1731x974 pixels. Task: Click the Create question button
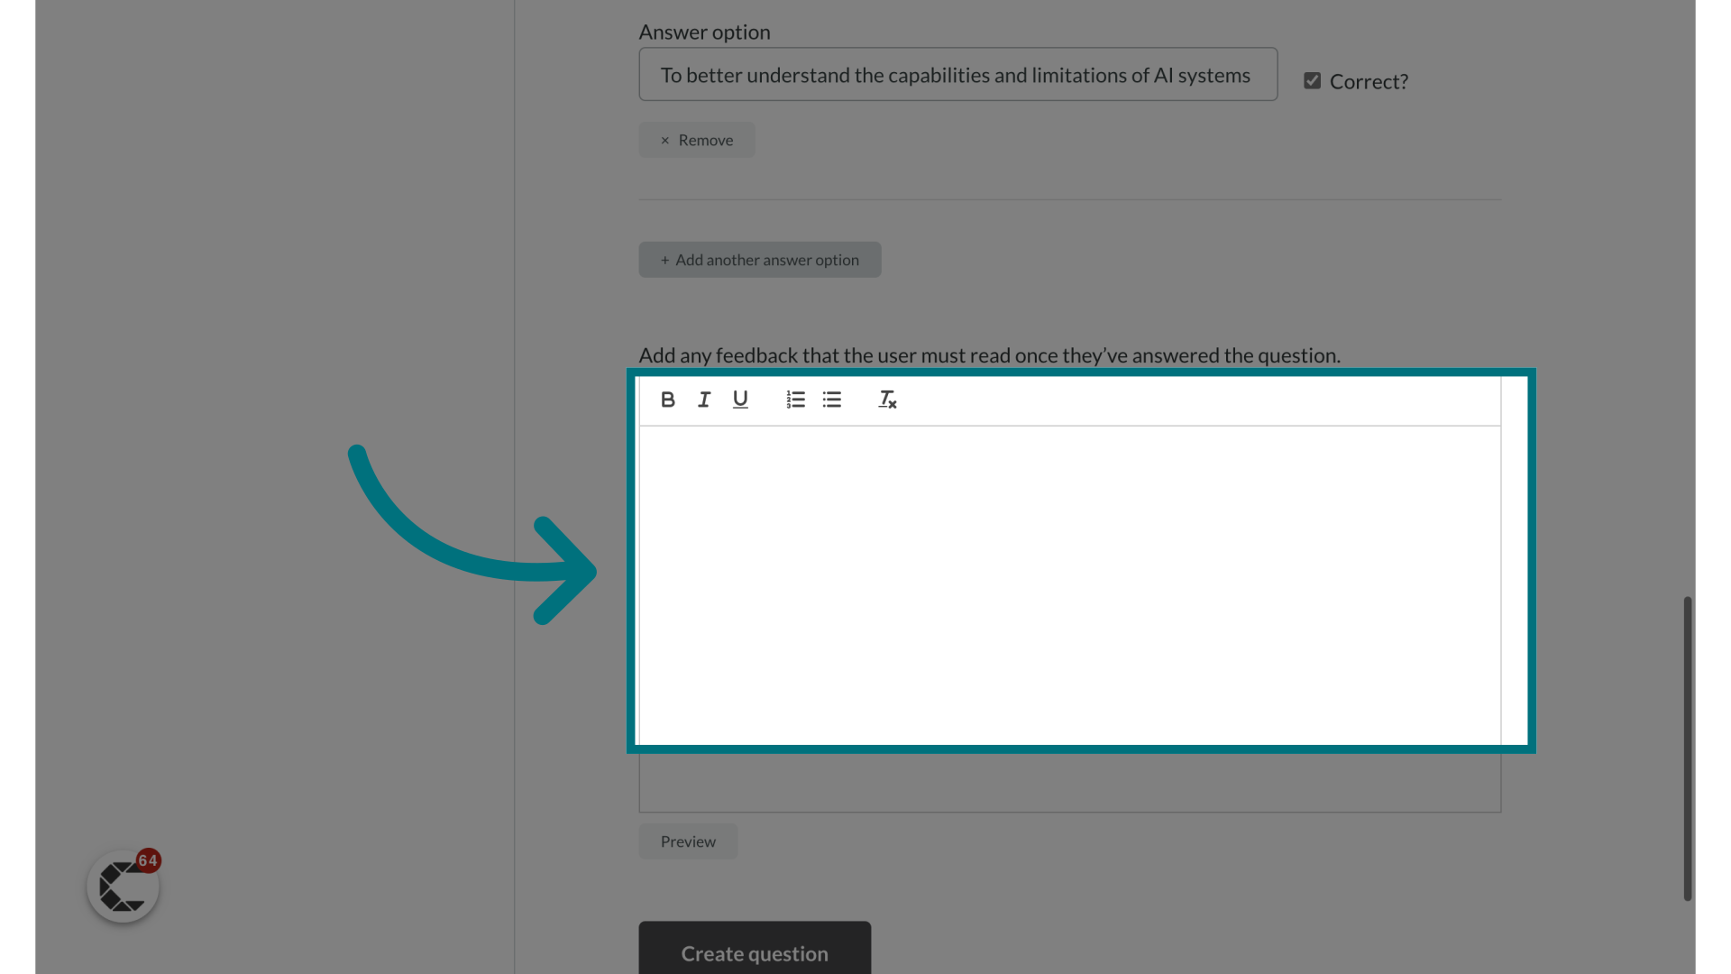click(x=754, y=952)
